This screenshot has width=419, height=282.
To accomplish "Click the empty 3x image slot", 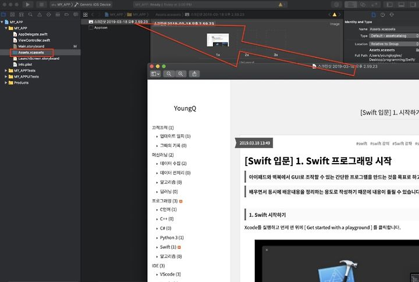I will click(x=275, y=40).
